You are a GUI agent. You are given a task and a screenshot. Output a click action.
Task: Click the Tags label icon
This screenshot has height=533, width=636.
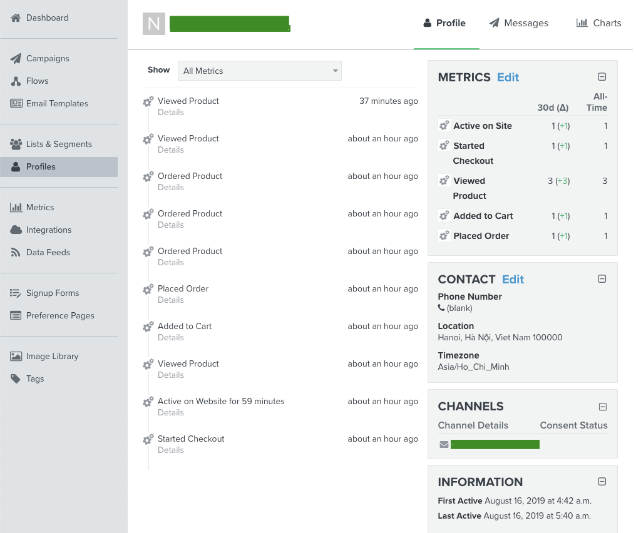pos(16,378)
